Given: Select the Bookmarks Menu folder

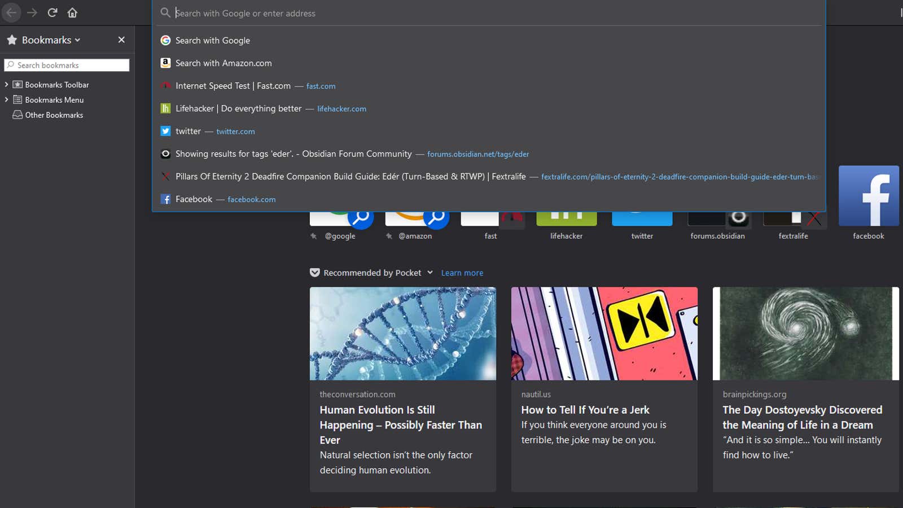Looking at the screenshot, I should click(49, 100).
